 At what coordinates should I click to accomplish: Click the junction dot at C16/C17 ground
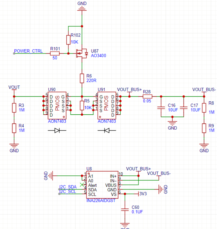[172, 117]
